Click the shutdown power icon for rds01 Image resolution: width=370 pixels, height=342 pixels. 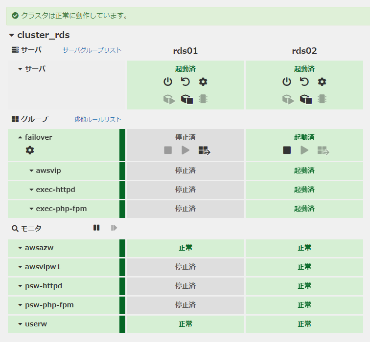(x=168, y=82)
